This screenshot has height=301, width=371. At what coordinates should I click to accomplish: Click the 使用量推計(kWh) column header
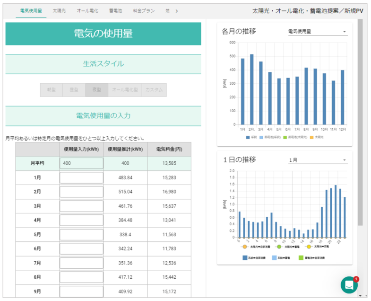coord(125,149)
